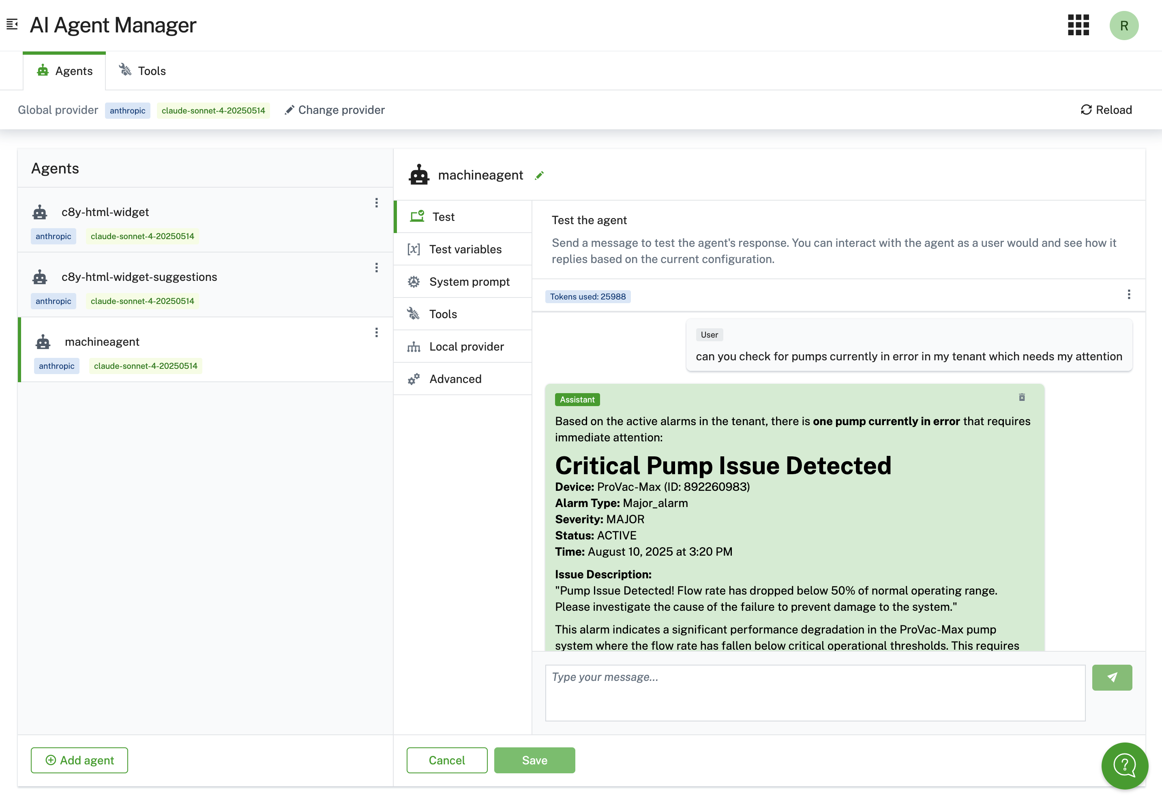Switch to the top Tools tab

click(142, 71)
